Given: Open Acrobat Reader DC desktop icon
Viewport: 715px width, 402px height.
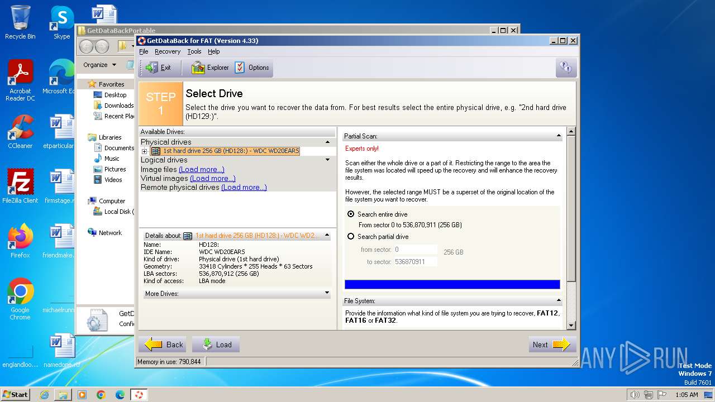Looking at the screenshot, I should click(20, 80).
